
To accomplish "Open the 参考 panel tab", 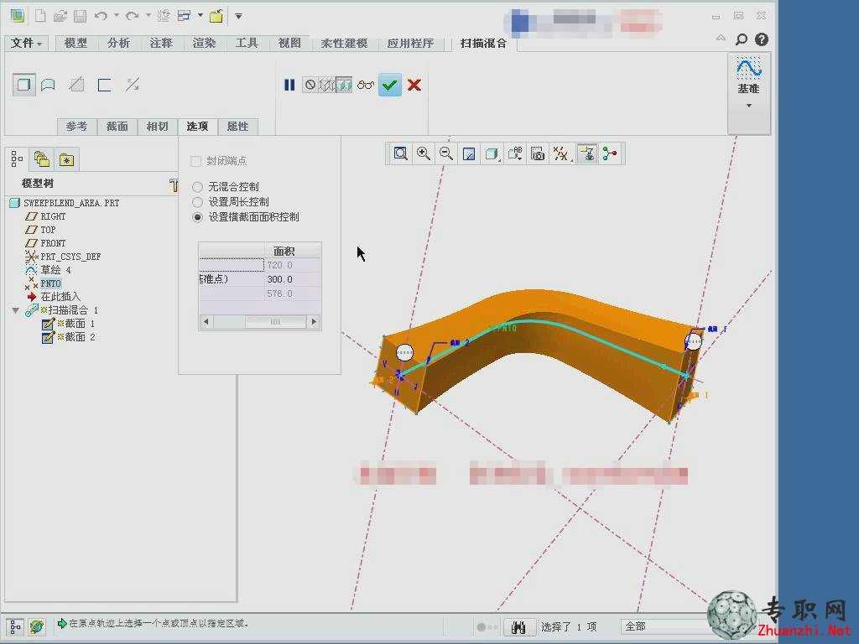I will (x=76, y=127).
